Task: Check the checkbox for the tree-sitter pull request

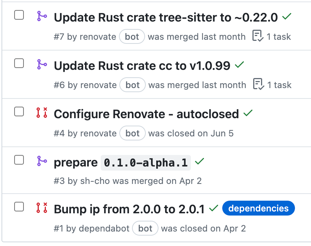Action: (19, 15)
